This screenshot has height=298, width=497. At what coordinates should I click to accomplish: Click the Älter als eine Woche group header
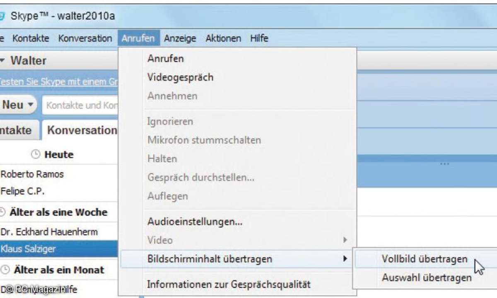(x=59, y=212)
